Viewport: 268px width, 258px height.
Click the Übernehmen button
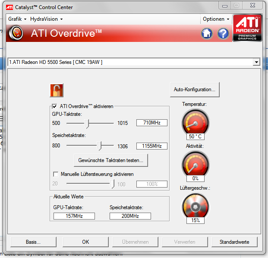pos(135,242)
